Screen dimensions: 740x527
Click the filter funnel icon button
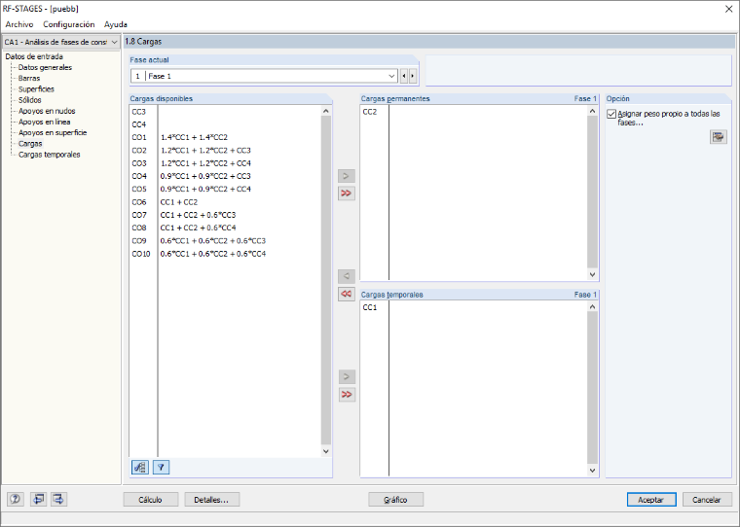coord(161,467)
